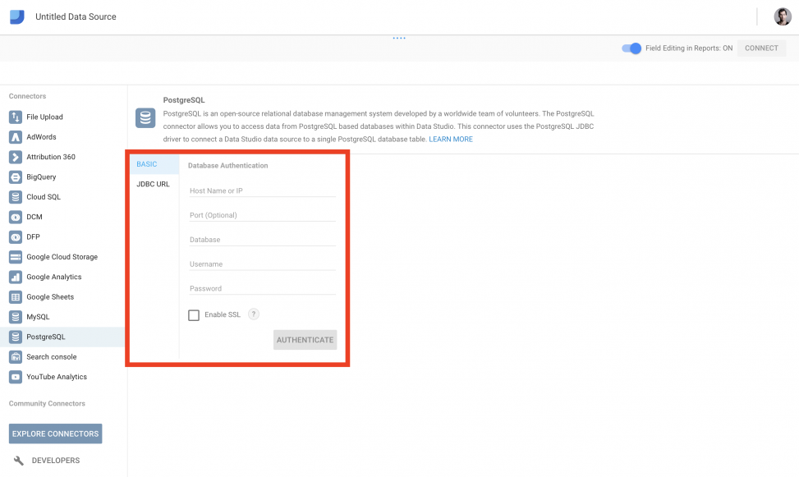Focus the Password field
The image size is (799, 477).
263,288
